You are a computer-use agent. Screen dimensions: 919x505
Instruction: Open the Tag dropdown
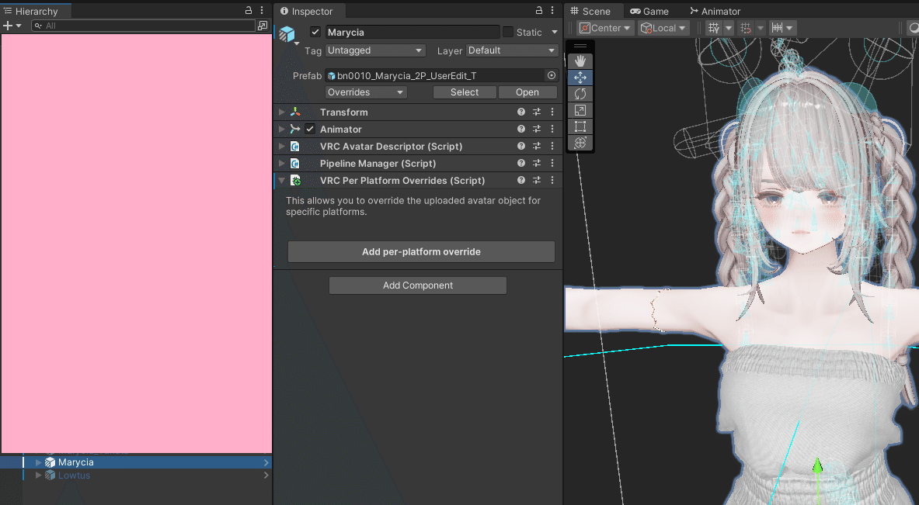pos(375,50)
